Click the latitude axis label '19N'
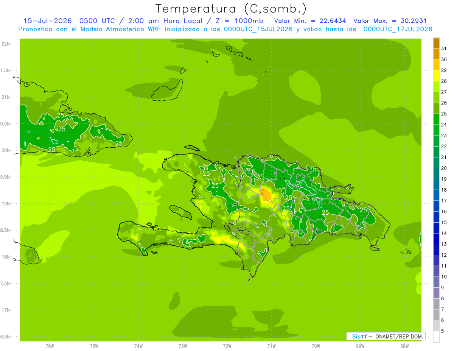 pyautogui.click(x=6, y=204)
